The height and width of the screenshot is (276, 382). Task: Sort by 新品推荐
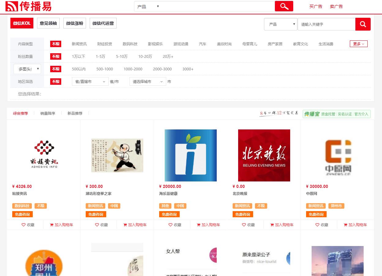75,113
